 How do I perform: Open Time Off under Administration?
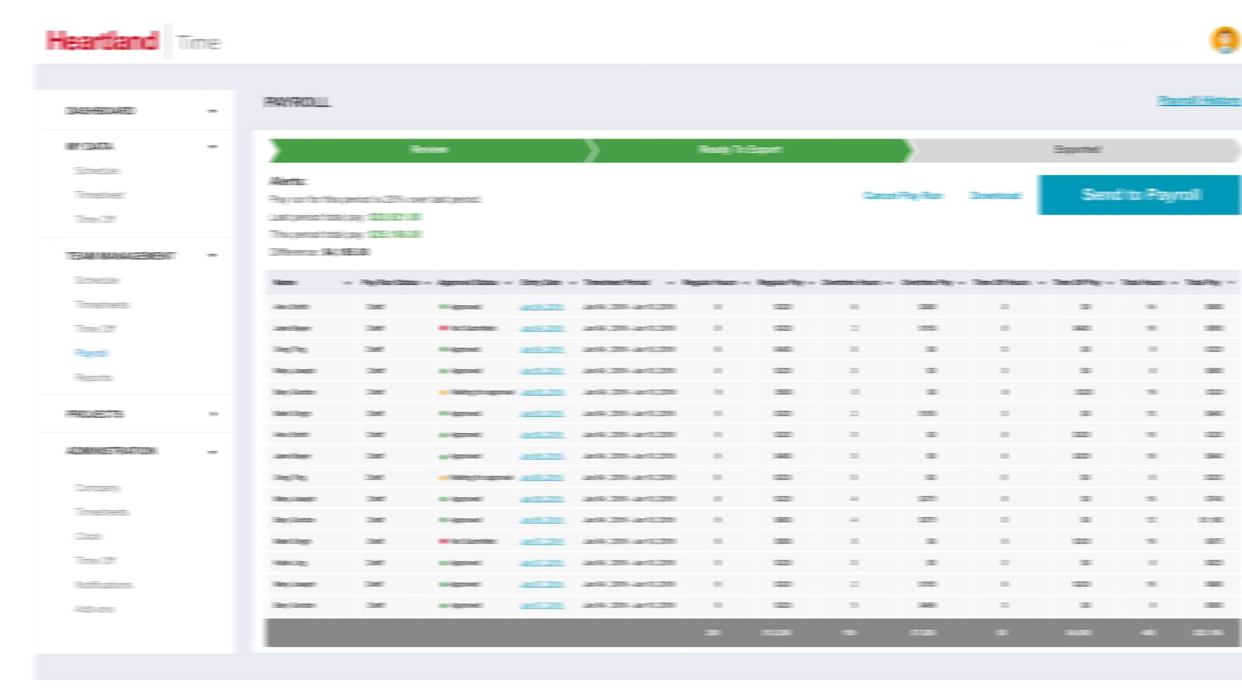coord(96,560)
